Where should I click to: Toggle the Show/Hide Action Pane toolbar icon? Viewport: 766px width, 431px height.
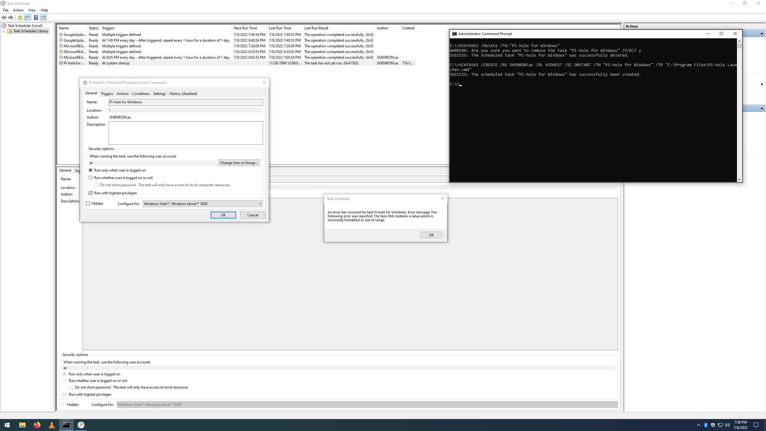[x=44, y=17]
